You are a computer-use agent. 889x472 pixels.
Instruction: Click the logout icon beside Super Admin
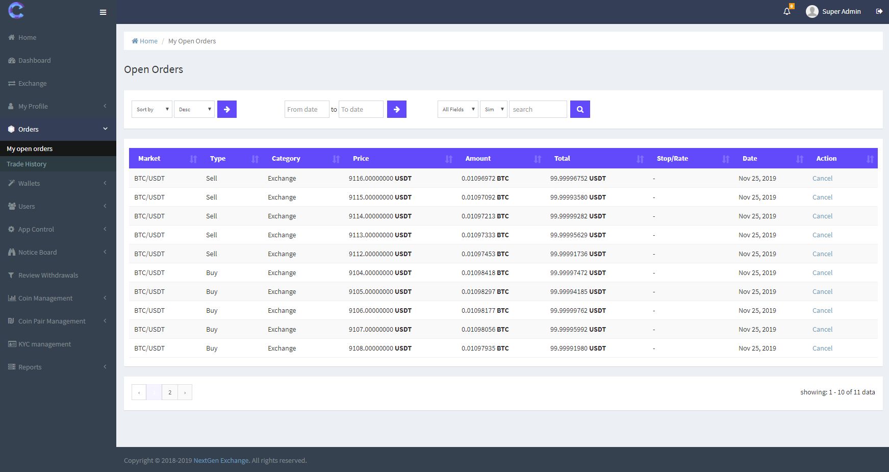click(879, 11)
